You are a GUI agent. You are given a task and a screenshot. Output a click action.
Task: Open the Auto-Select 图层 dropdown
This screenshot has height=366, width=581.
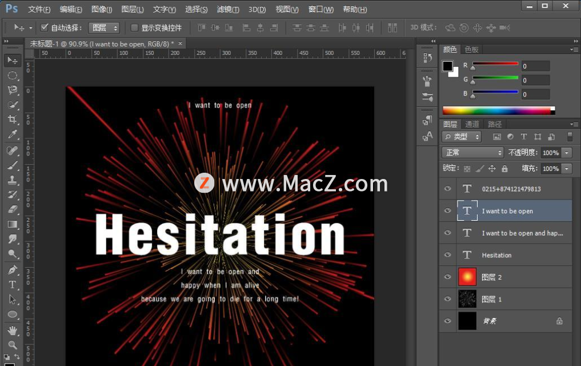(x=104, y=28)
